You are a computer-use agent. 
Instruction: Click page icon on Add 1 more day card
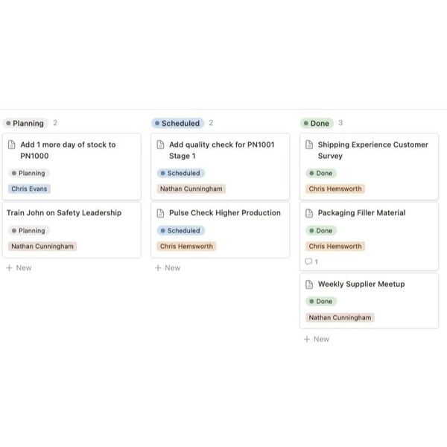point(12,145)
